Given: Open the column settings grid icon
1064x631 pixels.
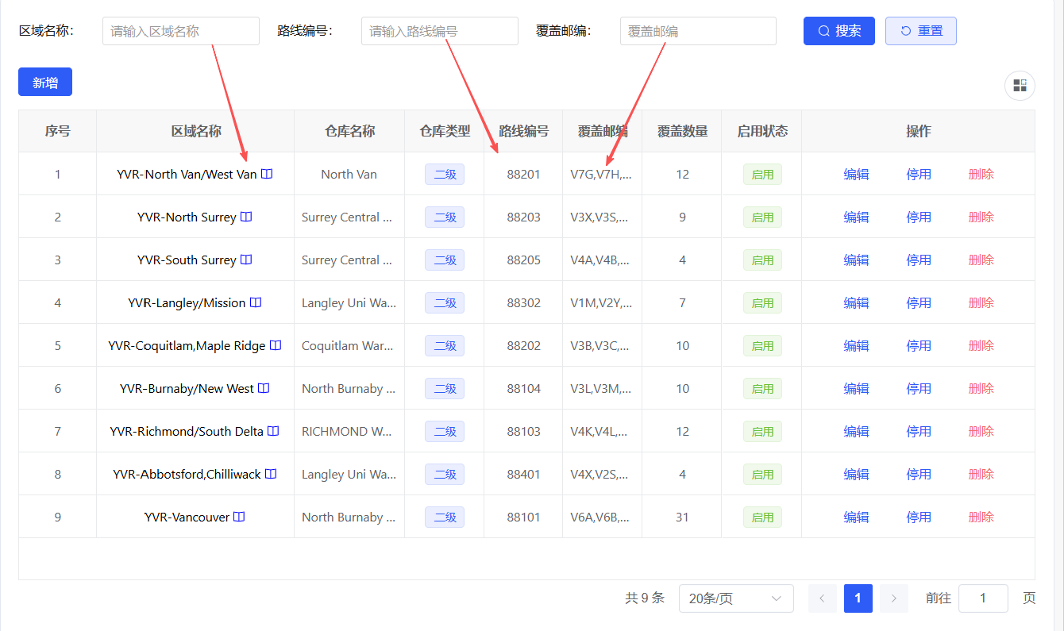Looking at the screenshot, I should tap(1020, 86).
